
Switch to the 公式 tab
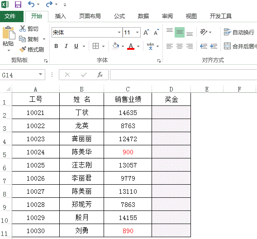tap(119, 16)
